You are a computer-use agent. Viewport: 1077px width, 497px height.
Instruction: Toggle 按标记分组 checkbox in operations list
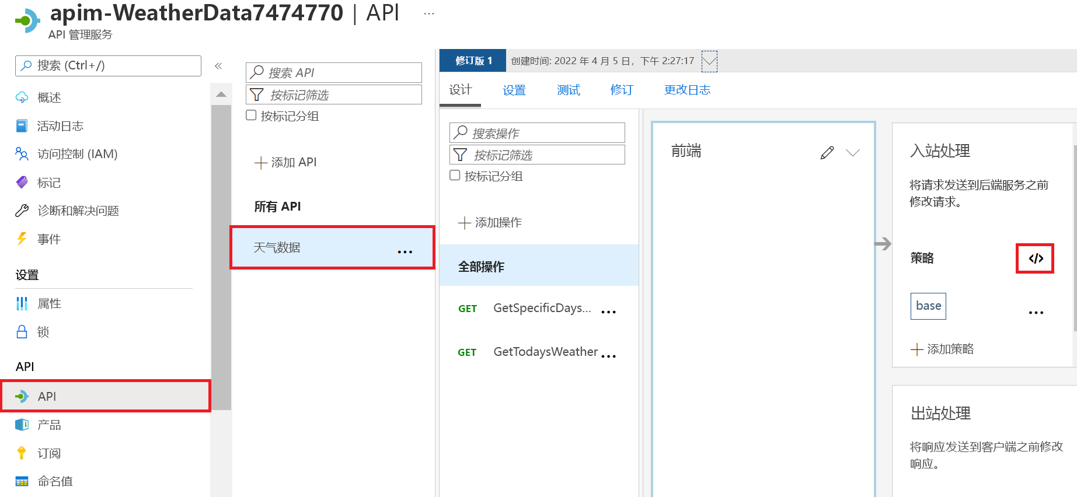455,176
